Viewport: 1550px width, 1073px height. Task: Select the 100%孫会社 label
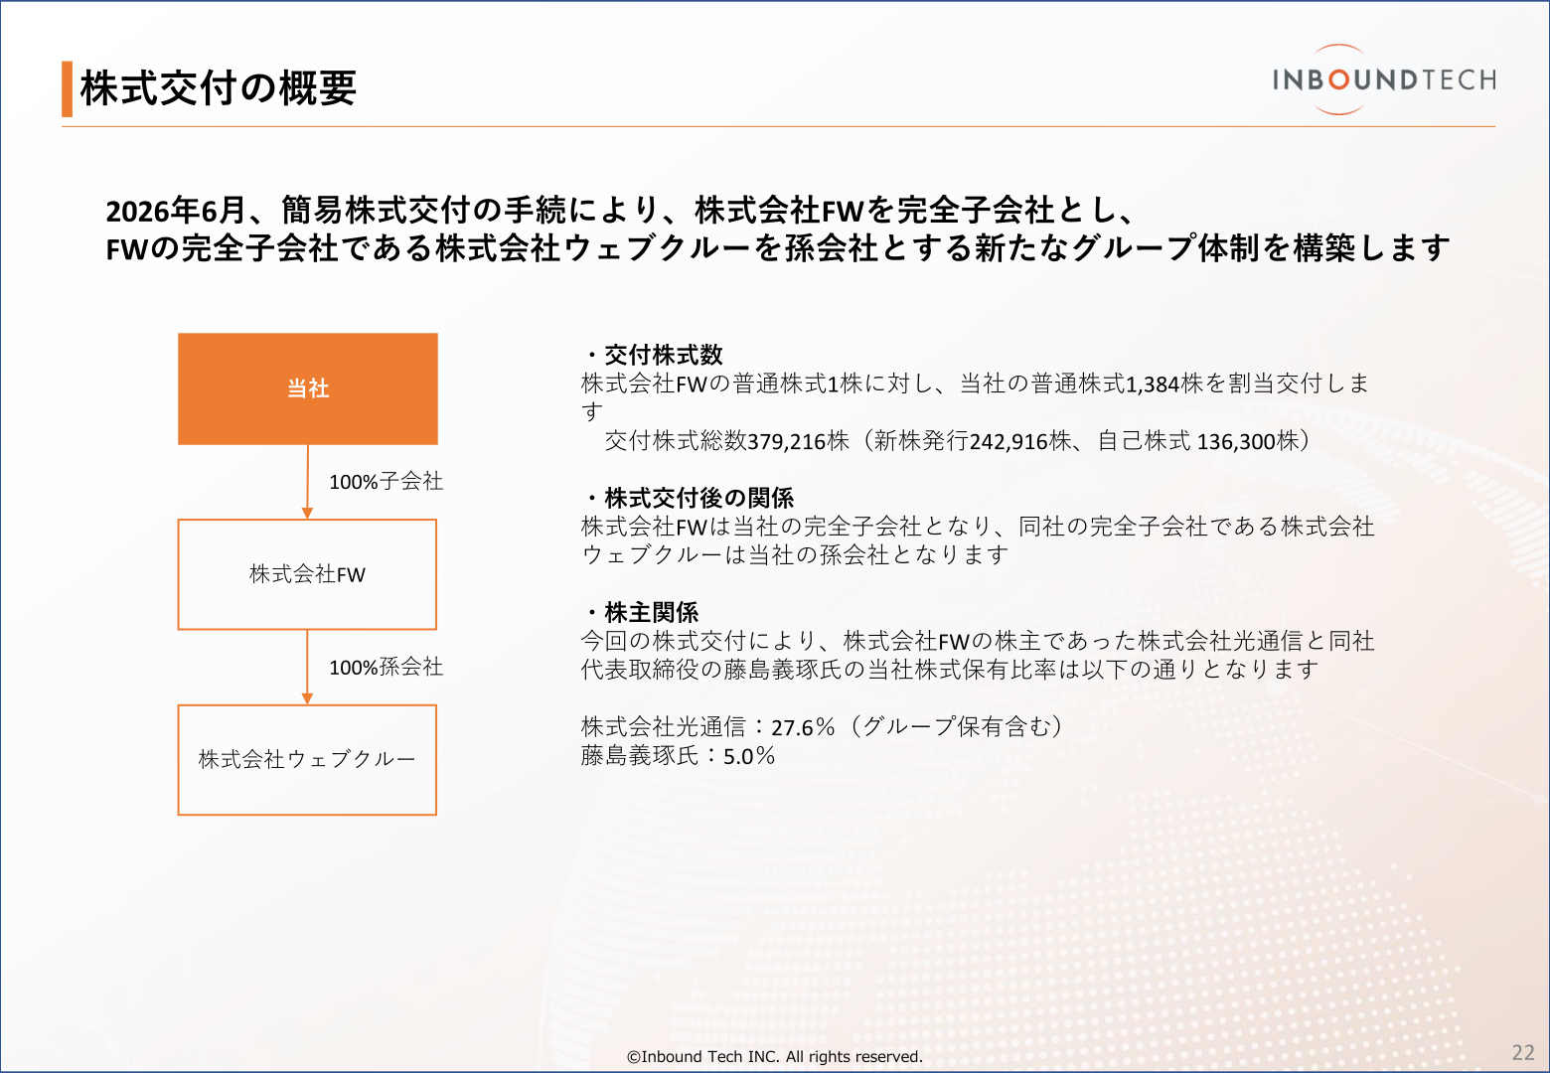coord(387,668)
